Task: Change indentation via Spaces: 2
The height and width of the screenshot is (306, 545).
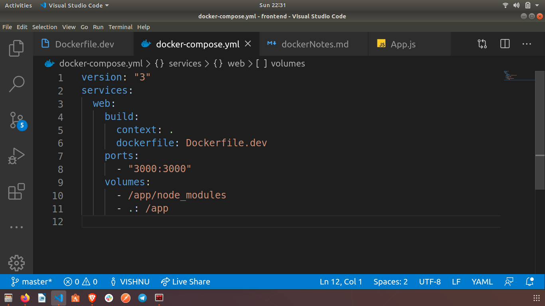Action: [390, 282]
